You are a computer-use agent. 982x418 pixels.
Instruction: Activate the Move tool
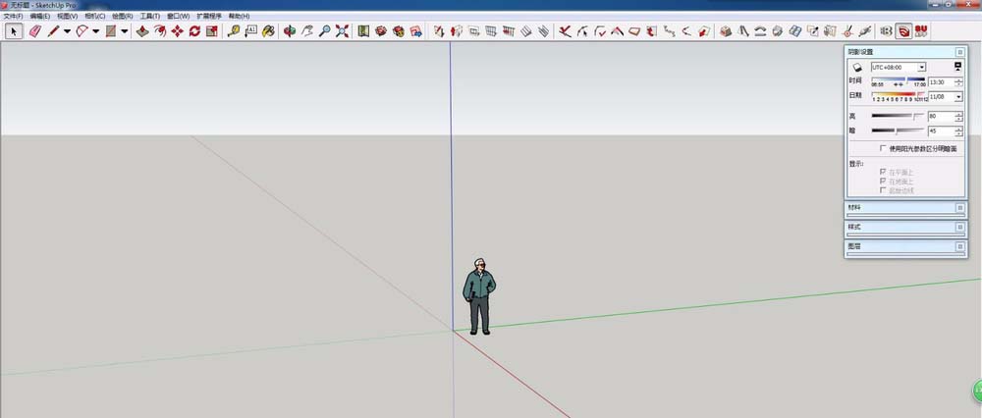pos(177,31)
